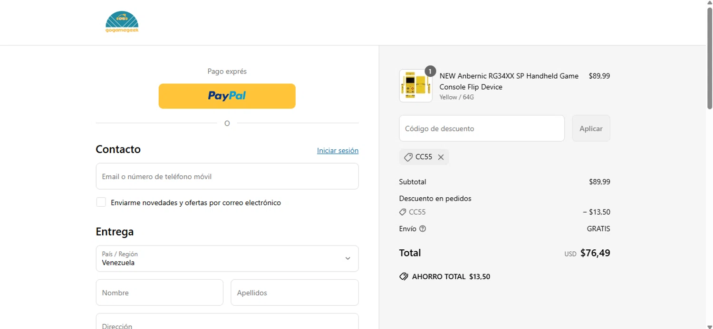Click the Aplicar discount button

(x=591, y=128)
